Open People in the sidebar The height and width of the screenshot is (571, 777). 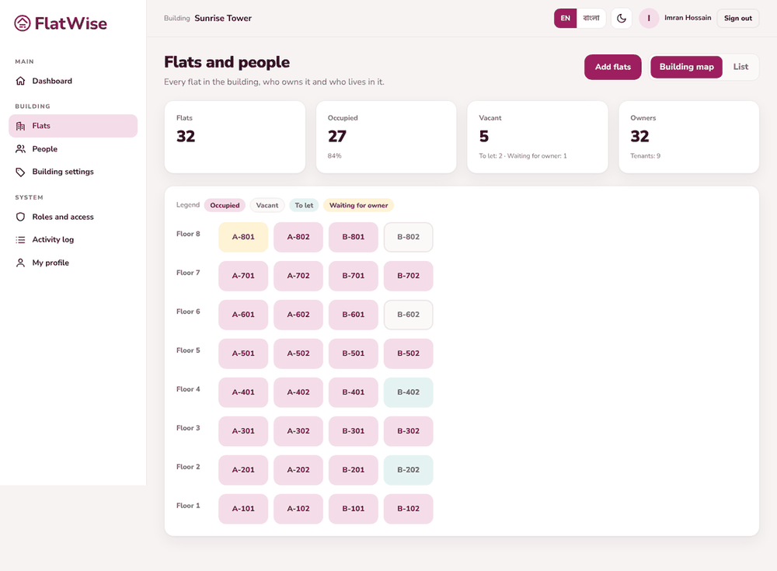(73, 148)
